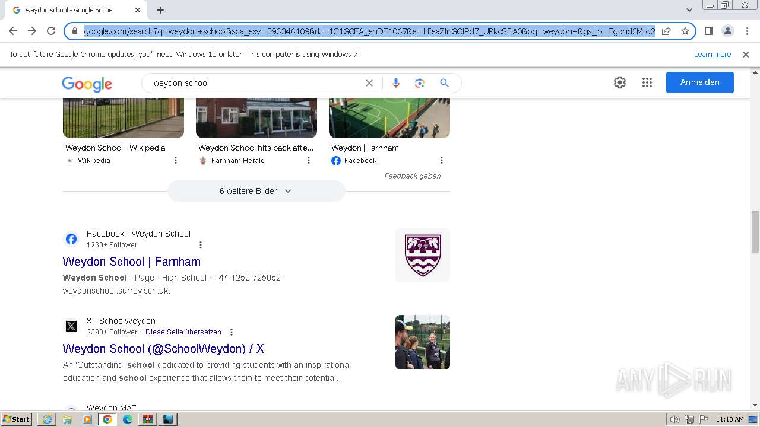Open Weydon School Wikipedia image thumbnail
This screenshot has height=427, width=760.
123,117
